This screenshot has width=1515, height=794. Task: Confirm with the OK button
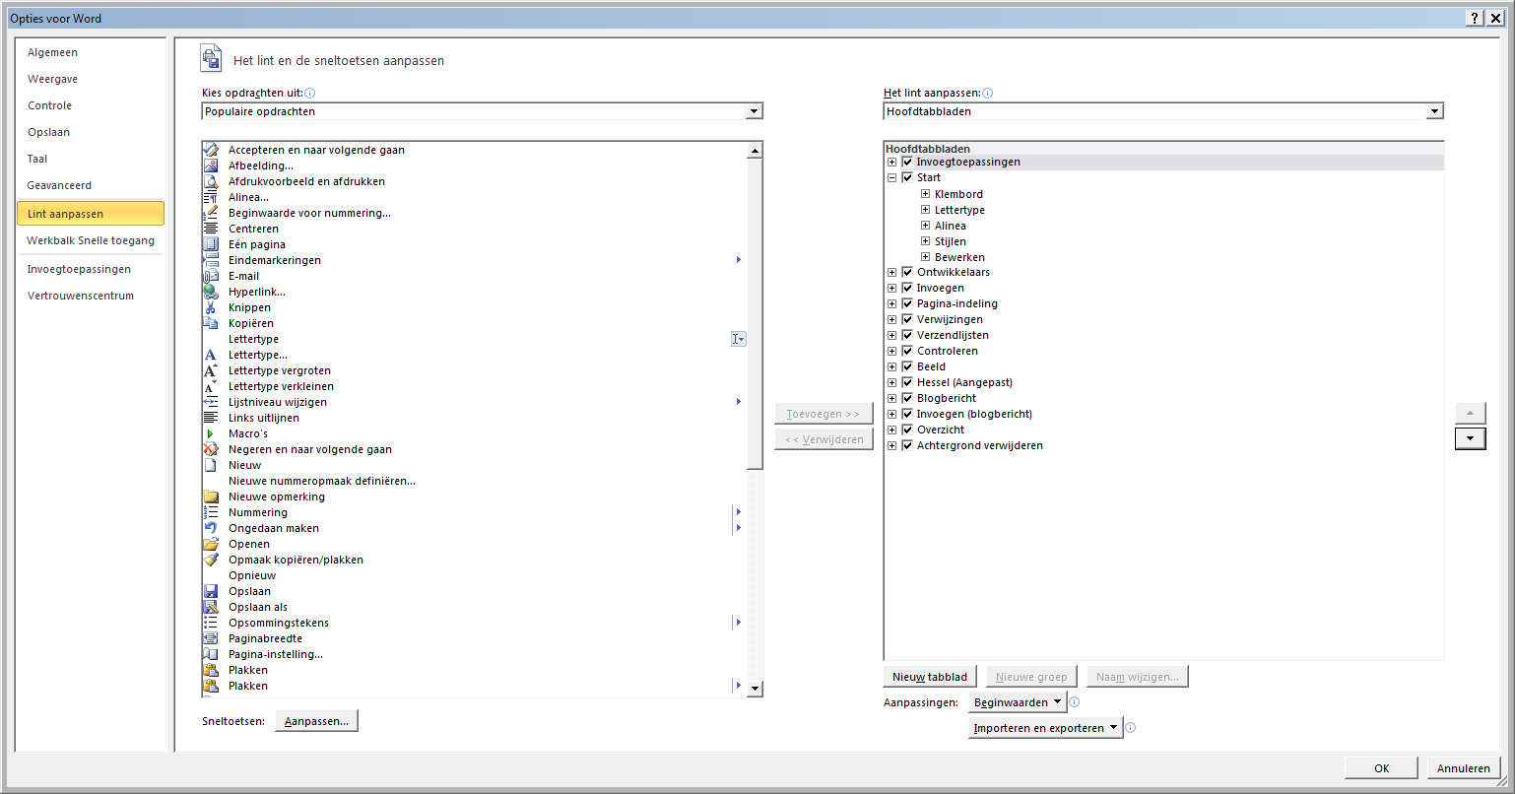(x=1382, y=768)
